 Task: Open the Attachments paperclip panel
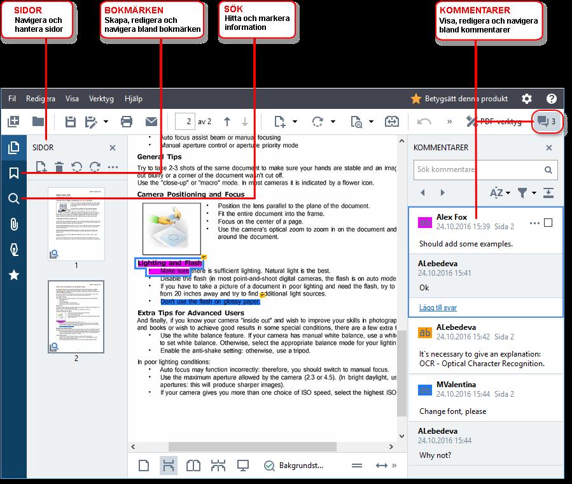(14, 224)
